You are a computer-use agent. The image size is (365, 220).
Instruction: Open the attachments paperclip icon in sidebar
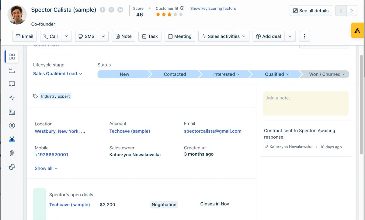pos(12,153)
